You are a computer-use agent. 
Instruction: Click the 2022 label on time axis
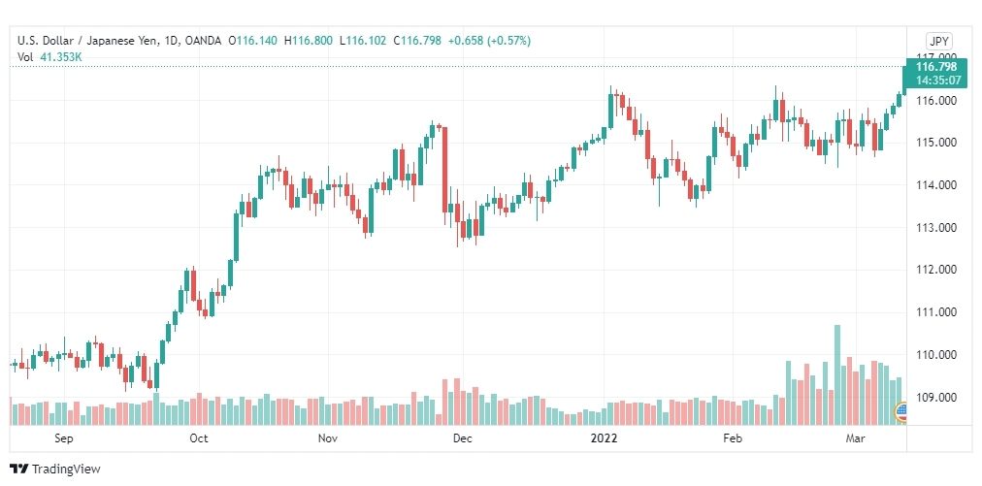605,438
